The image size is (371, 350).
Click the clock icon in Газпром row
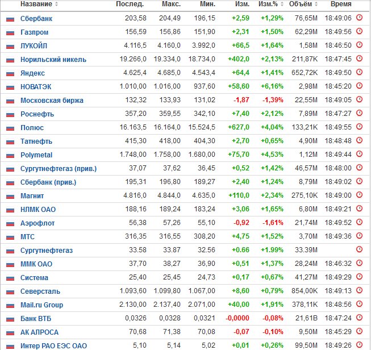coord(359,31)
